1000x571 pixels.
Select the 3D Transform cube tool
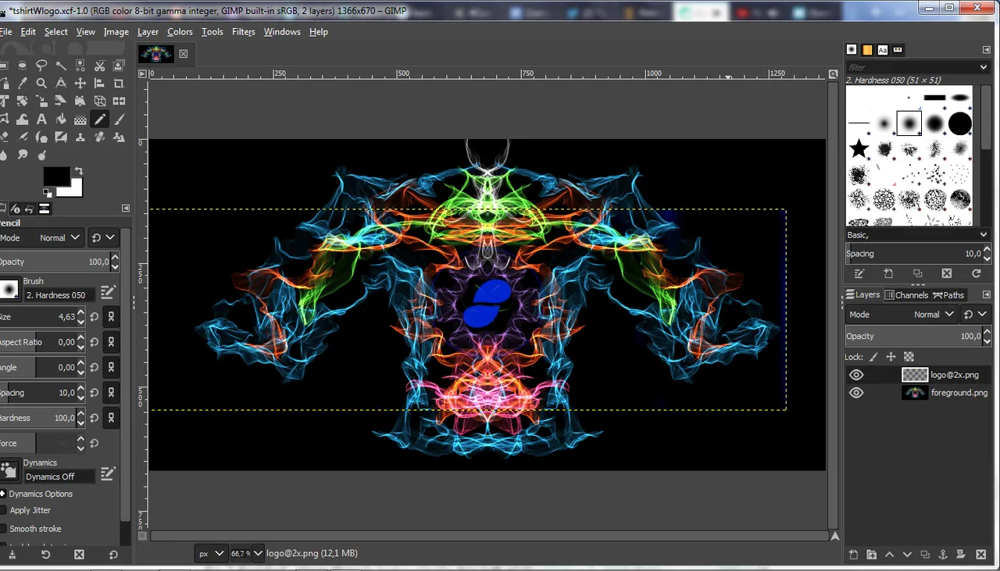coord(100,102)
